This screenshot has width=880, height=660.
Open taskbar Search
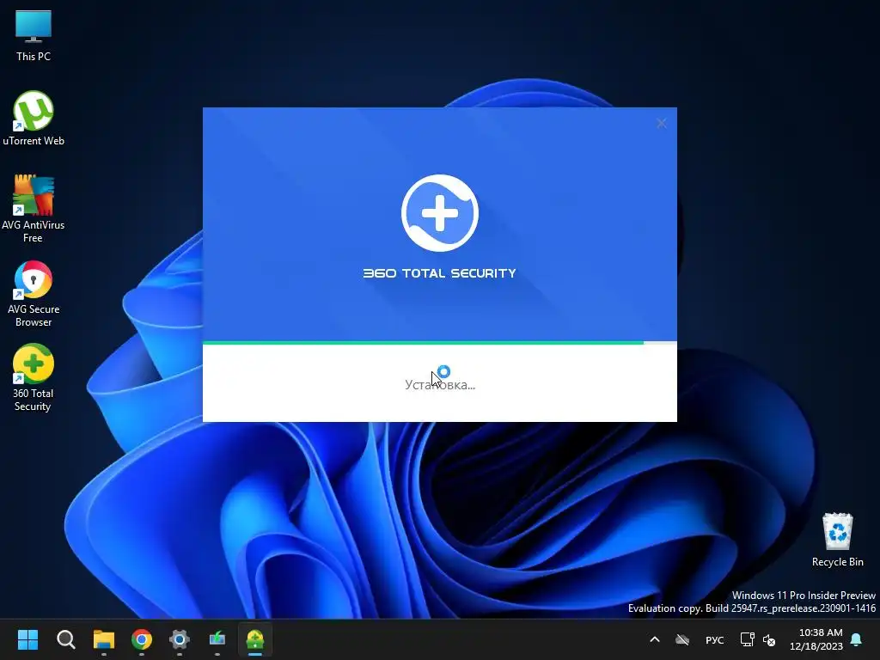[x=65, y=639]
